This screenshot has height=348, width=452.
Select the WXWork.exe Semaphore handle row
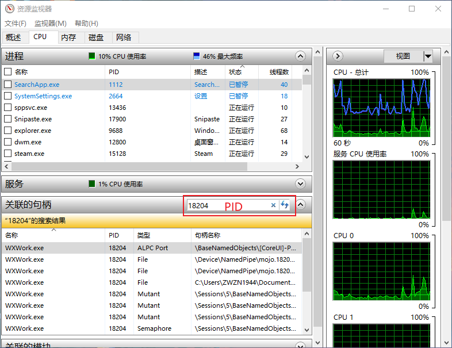152,328
